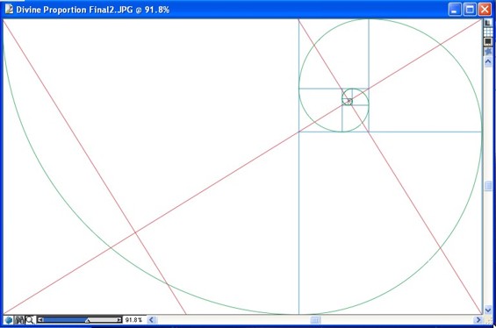Minimize the Divine Proportion Final2.JPG window
The width and height of the screenshot is (496, 328).
click(x=455, y=9)
